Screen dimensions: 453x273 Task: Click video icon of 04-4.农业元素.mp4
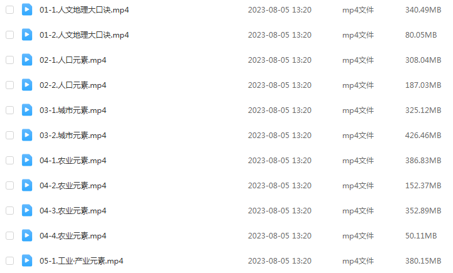click(x=27, y=235)
